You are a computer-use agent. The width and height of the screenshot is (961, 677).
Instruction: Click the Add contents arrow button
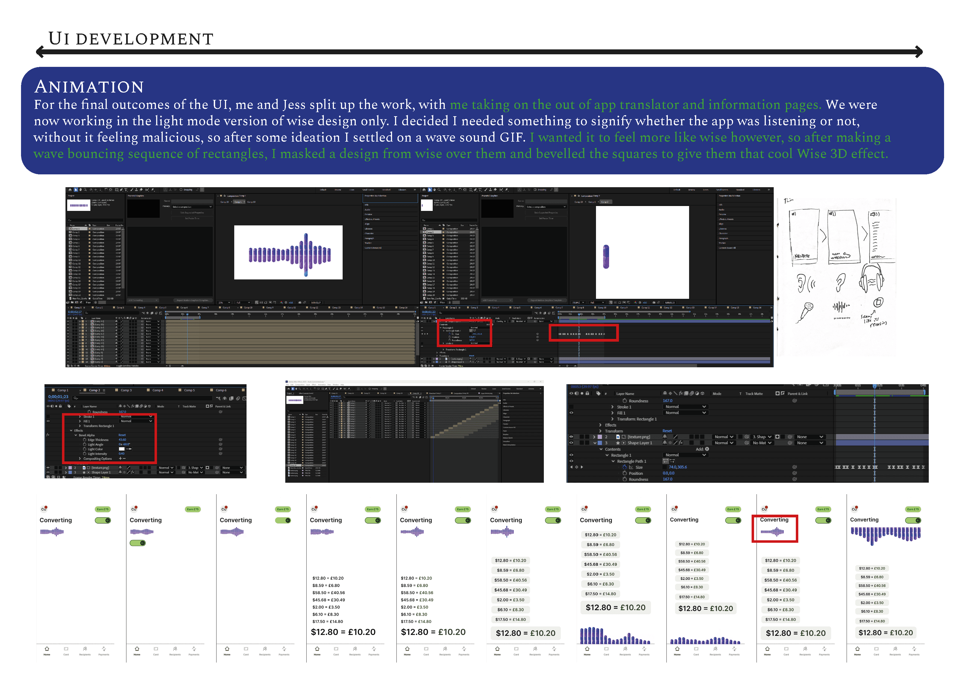pos(707,449)
